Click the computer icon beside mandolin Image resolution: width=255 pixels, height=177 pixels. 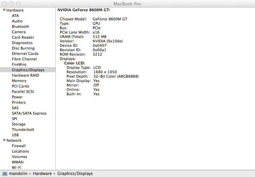pyautogui.click(x=5, y=174)
